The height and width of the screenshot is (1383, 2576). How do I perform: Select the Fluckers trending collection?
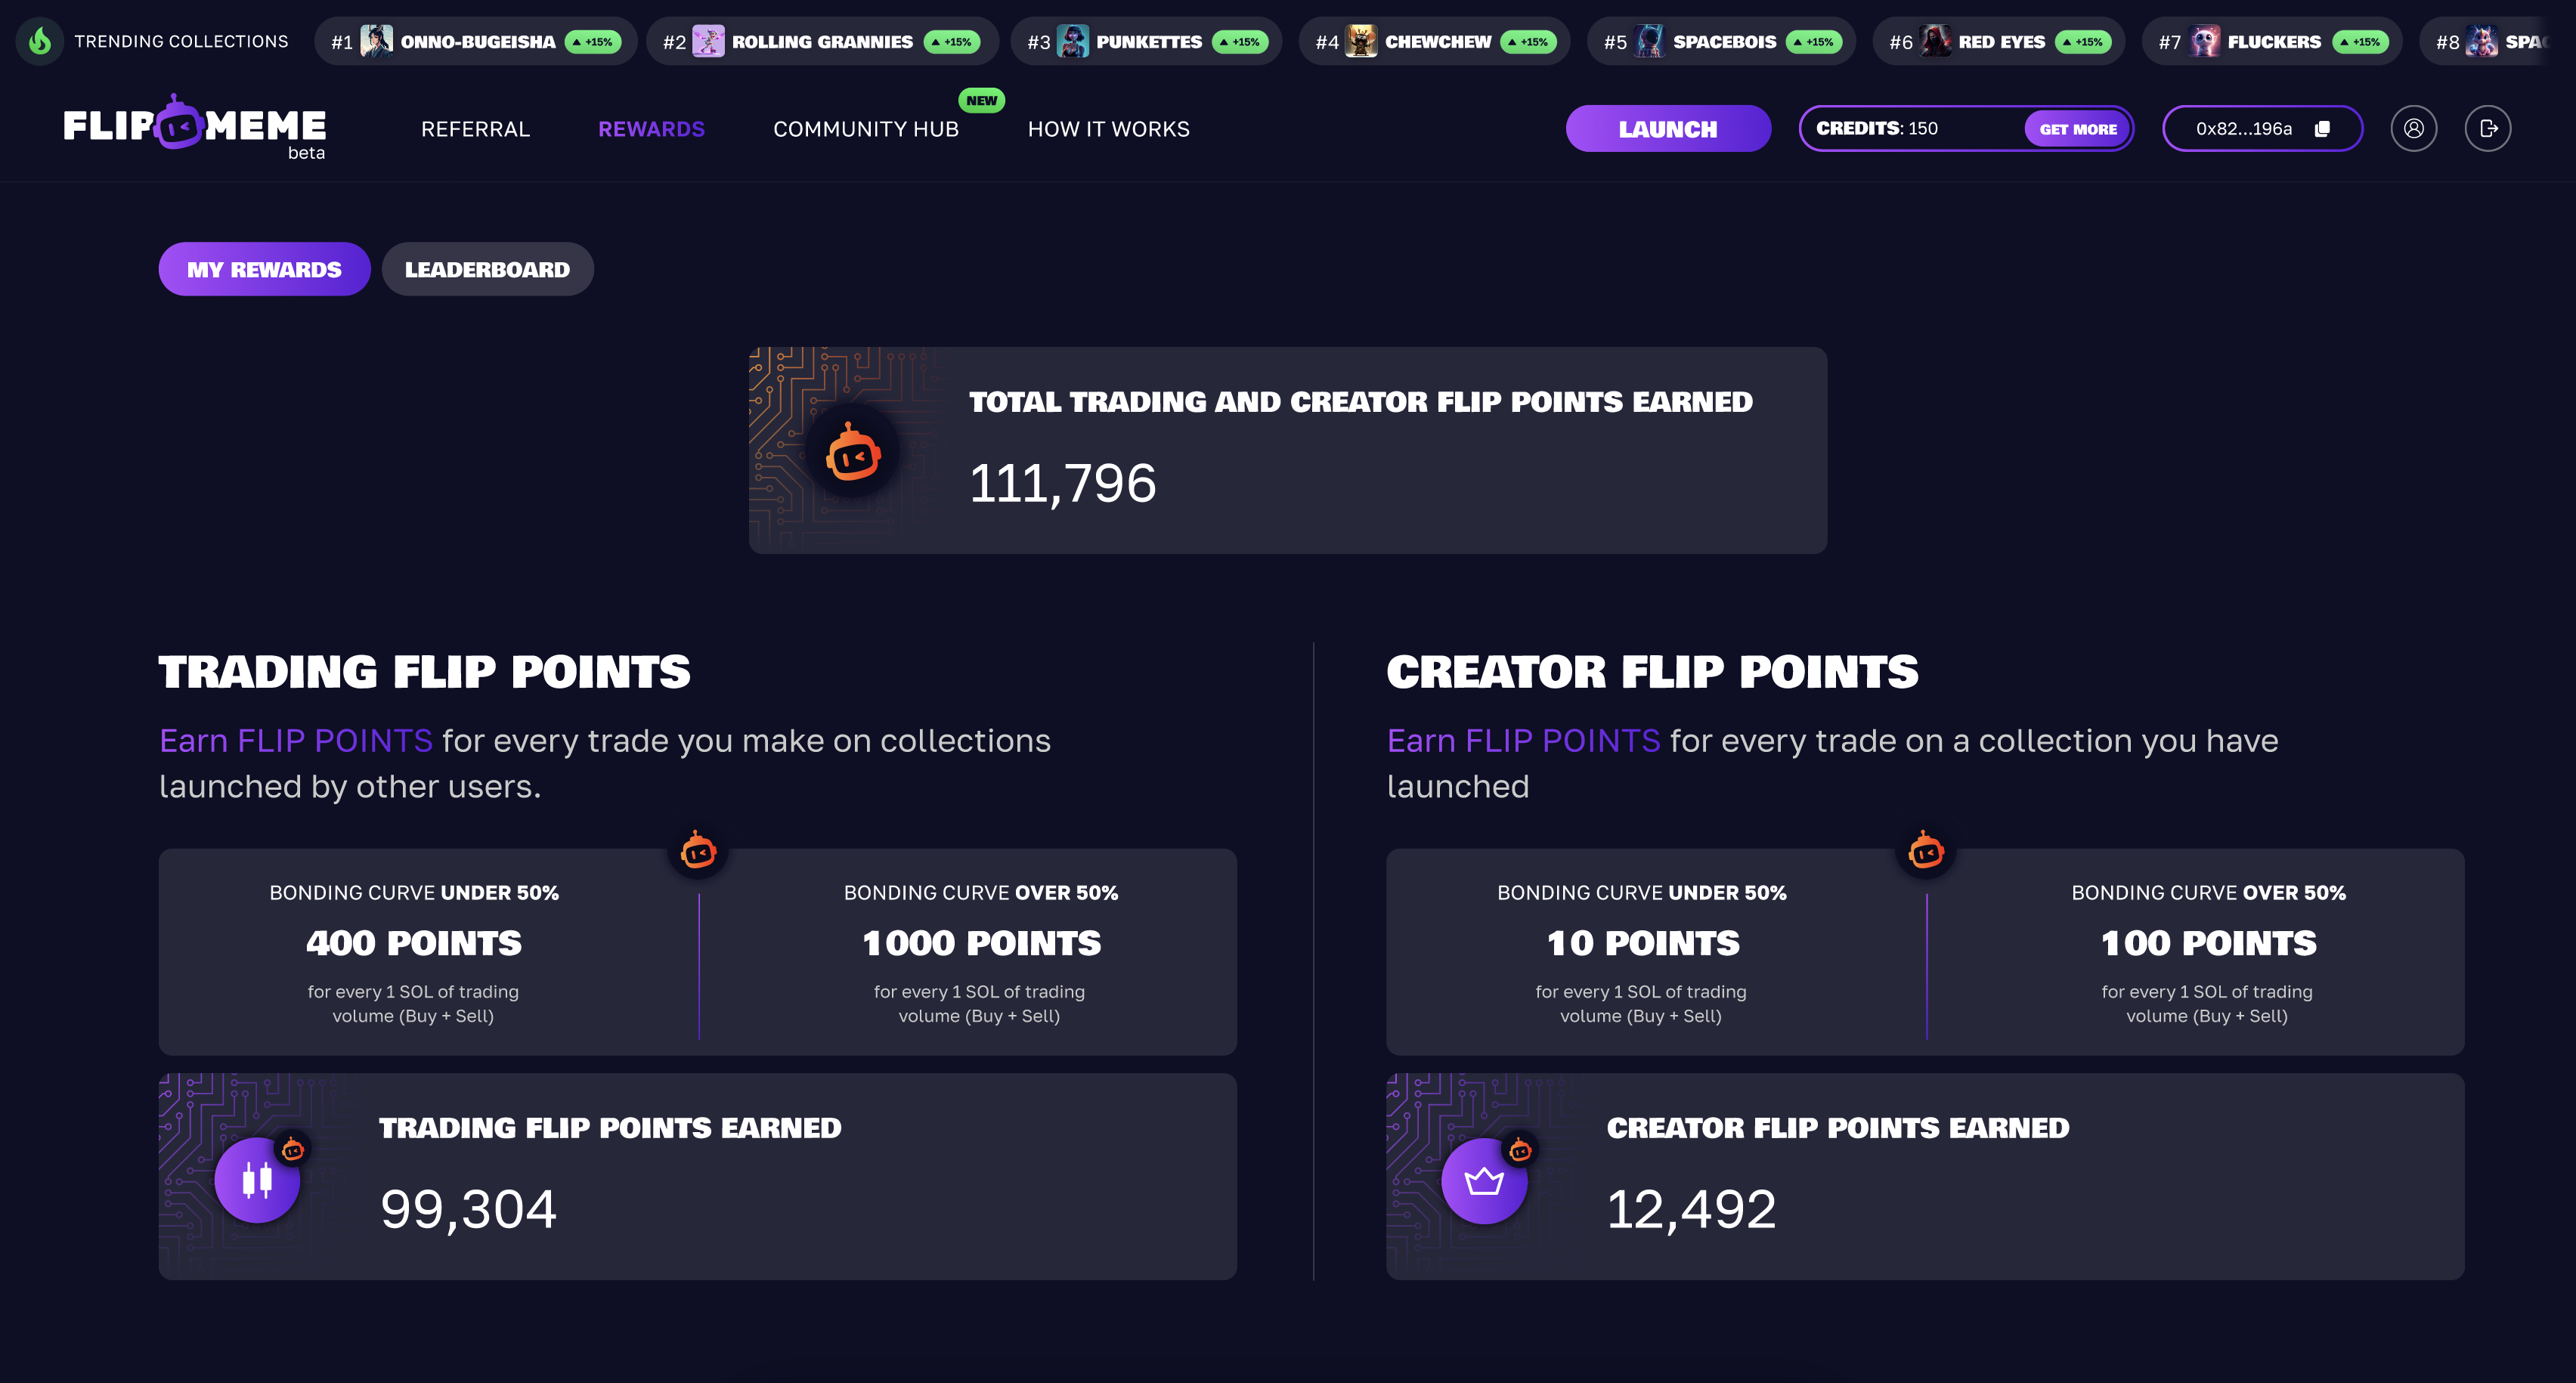click(2273, 42)
